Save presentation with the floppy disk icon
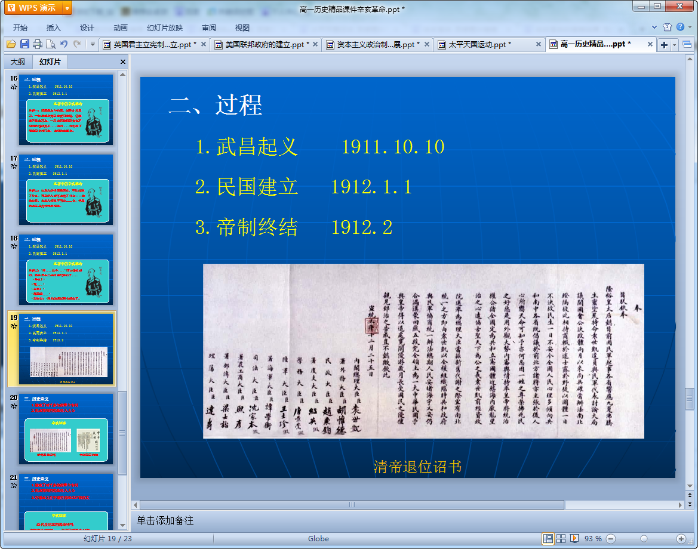Image resolution: width=698 pixels, height=549 pixels. tap(24, 44)
